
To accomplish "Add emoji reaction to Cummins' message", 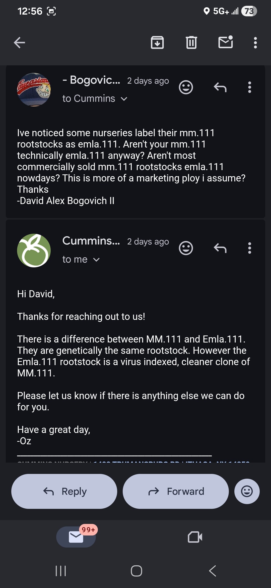I will (x=186, y=248).
